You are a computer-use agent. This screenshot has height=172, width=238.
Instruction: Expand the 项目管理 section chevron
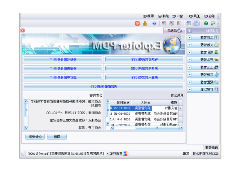point(189,52)
